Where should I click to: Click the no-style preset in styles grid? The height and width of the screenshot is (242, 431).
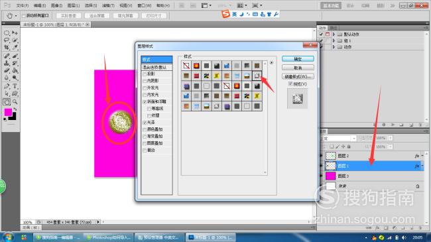186,66
